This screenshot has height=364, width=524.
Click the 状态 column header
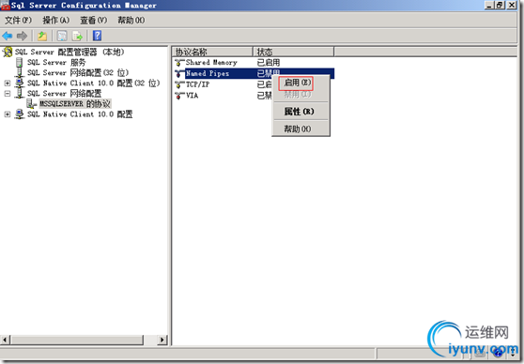pyautogui.click(x=293, y=52)
